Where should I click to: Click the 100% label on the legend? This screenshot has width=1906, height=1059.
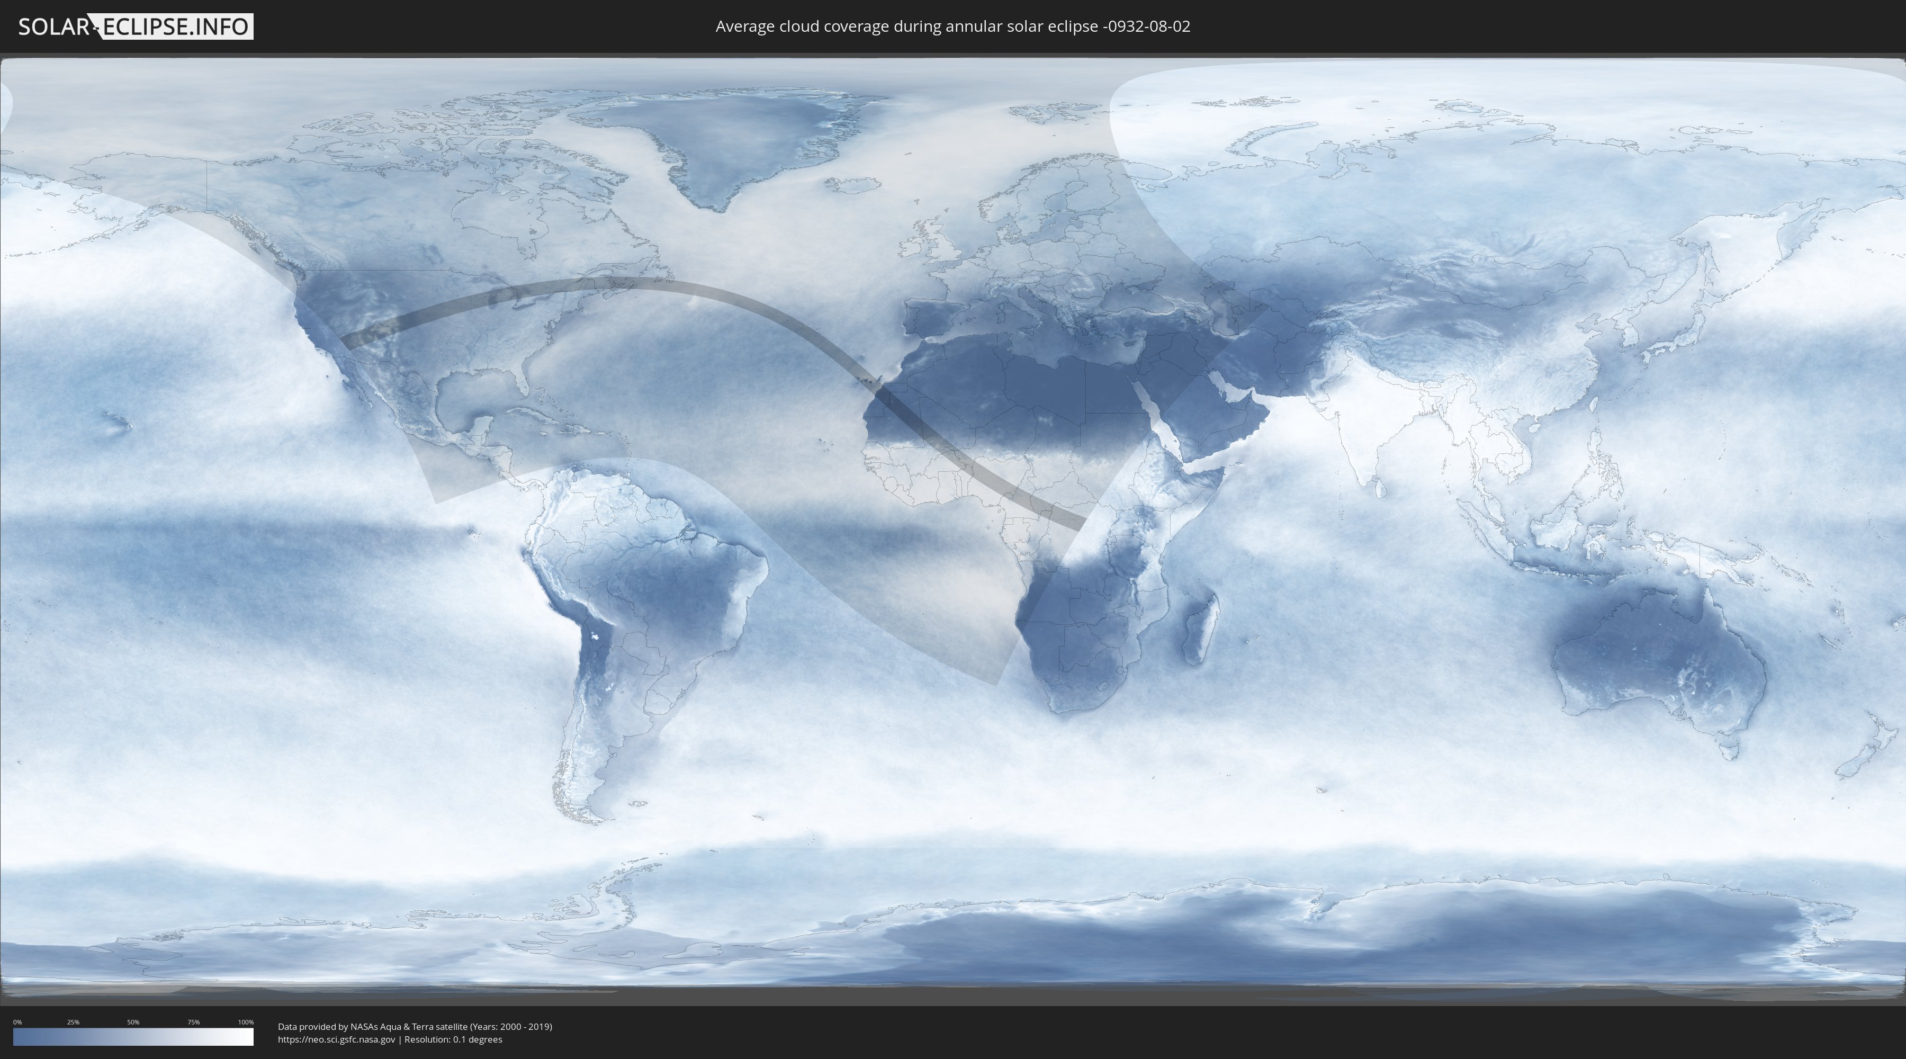click(x=246, y=1022)
